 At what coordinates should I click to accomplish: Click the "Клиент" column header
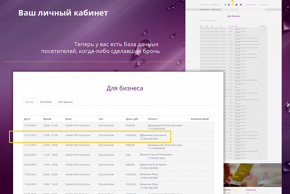[152, 119]
